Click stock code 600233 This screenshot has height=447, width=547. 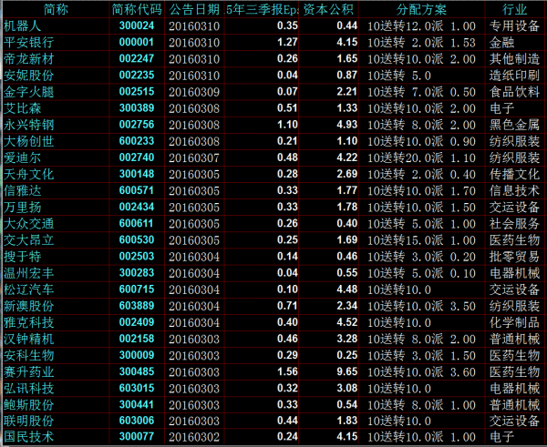coord(137,141)
